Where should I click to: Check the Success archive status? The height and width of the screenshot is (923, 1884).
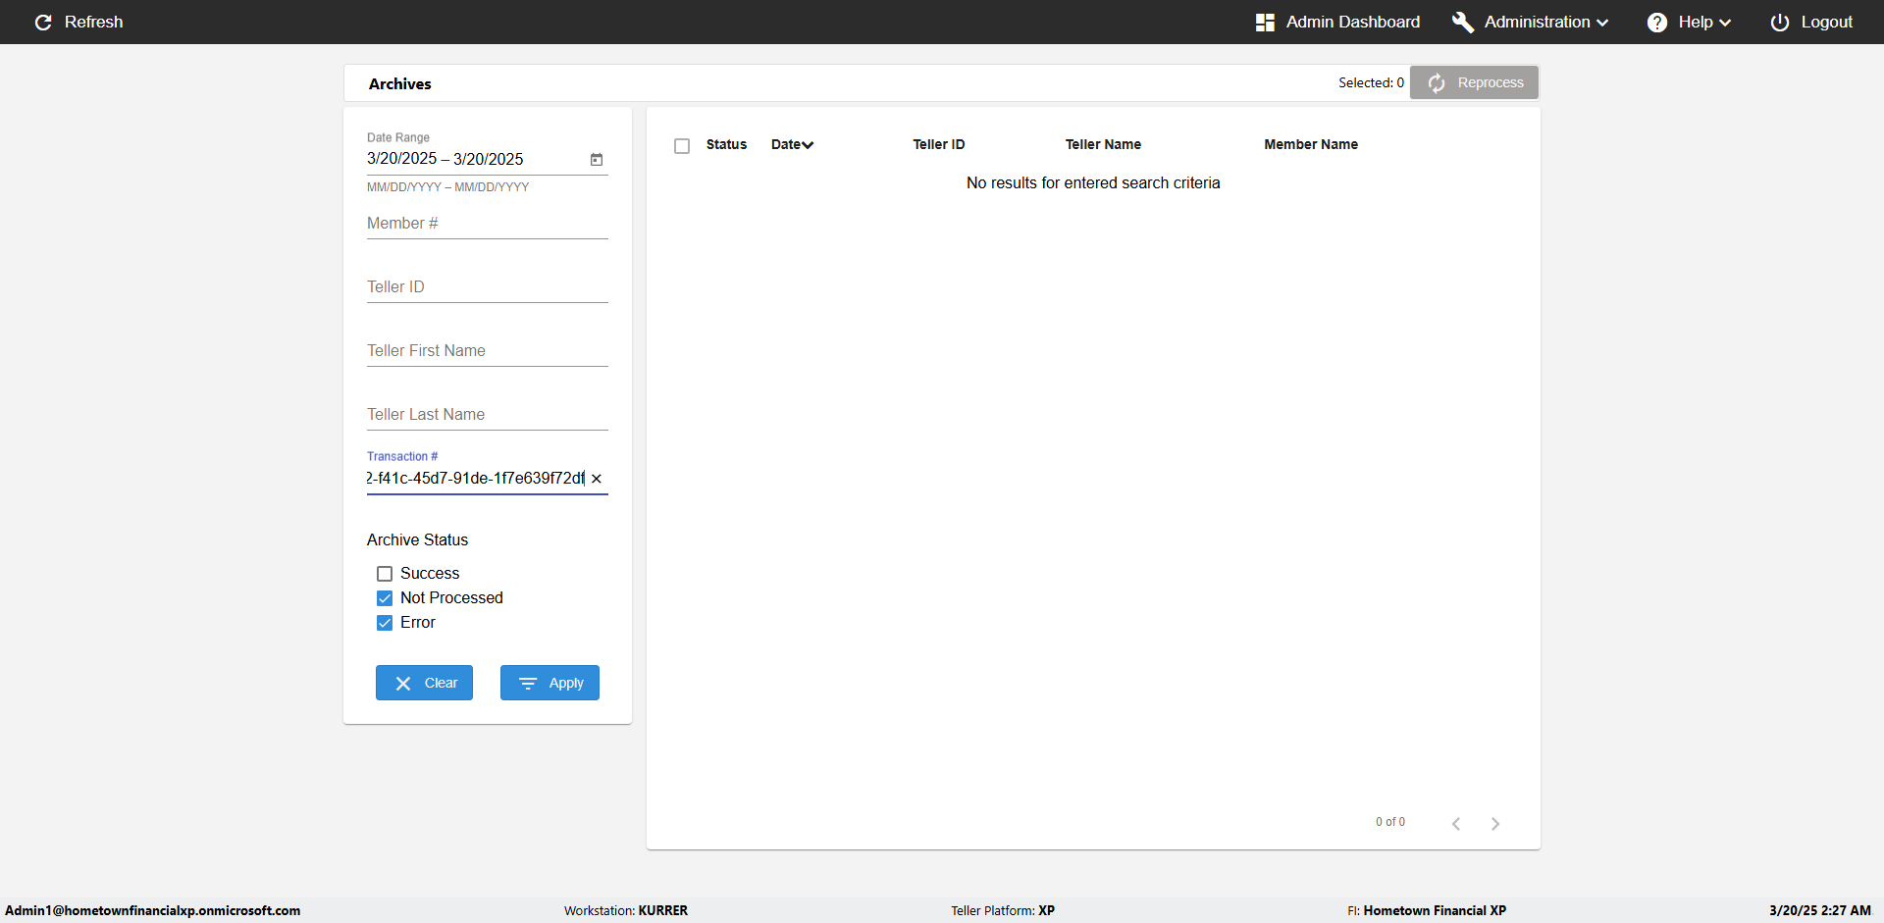click(x=385, y=574)
